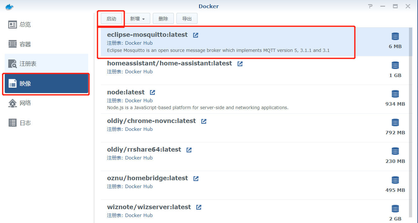
Task: Select the oznu/homebridge:latest image name
Action: pyautogui.click(x=147, y=178)
